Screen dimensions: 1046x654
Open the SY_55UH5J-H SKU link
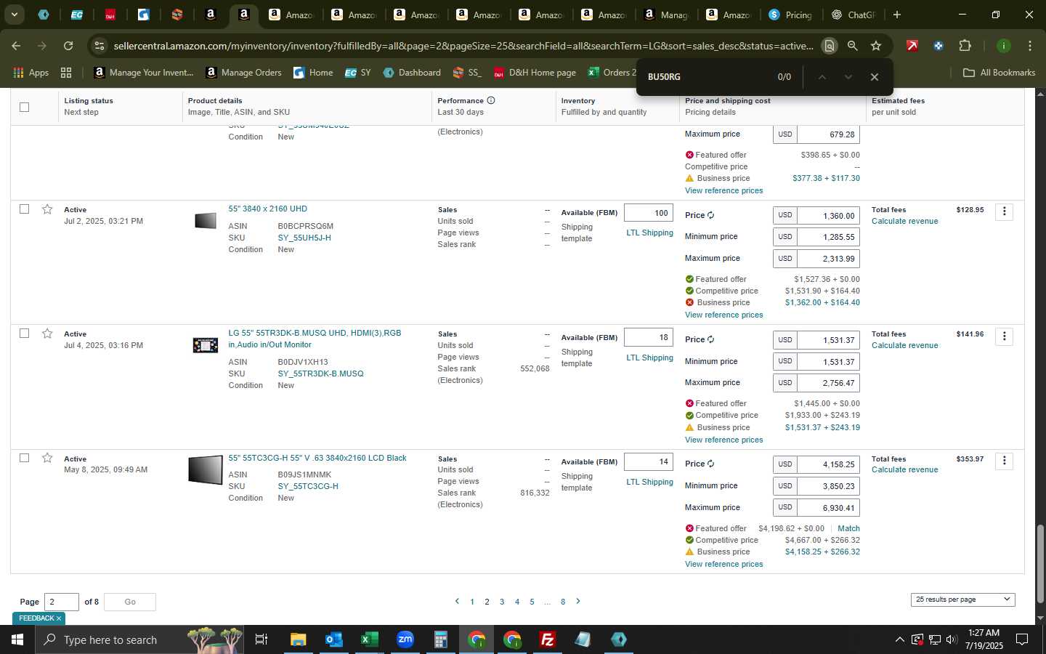coord(304,238)
